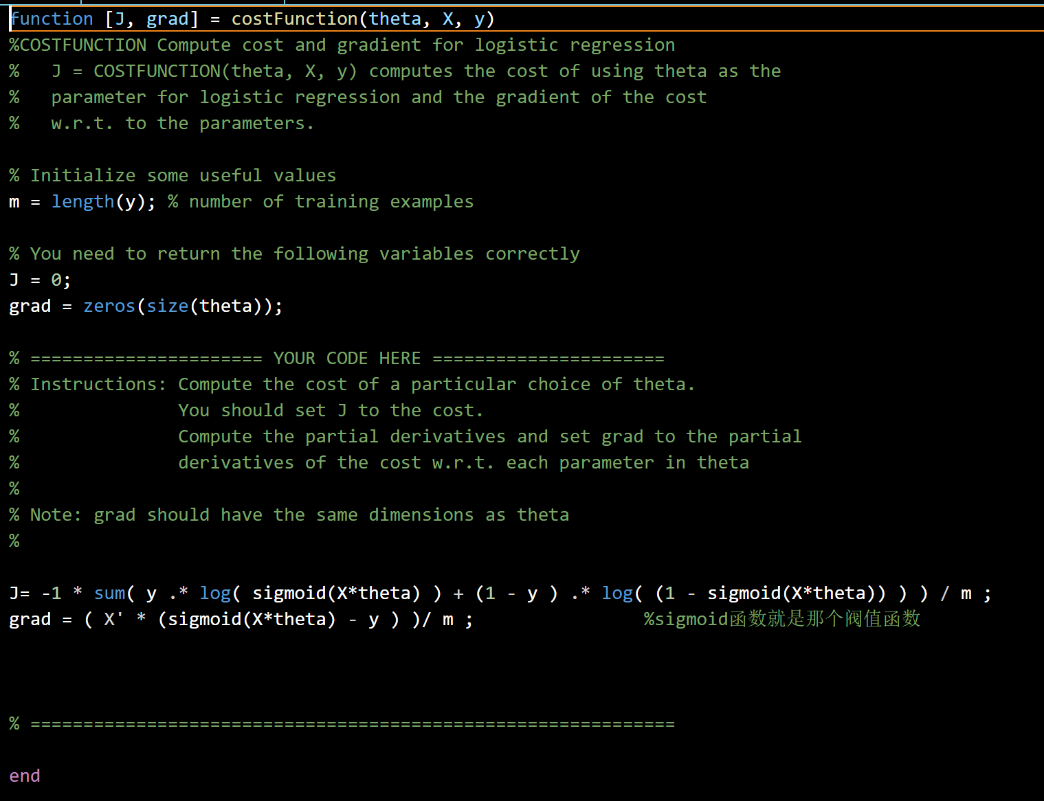Click the grad output in the function signature
Screen dimensions: 1044x801
[x=167, y=19]
